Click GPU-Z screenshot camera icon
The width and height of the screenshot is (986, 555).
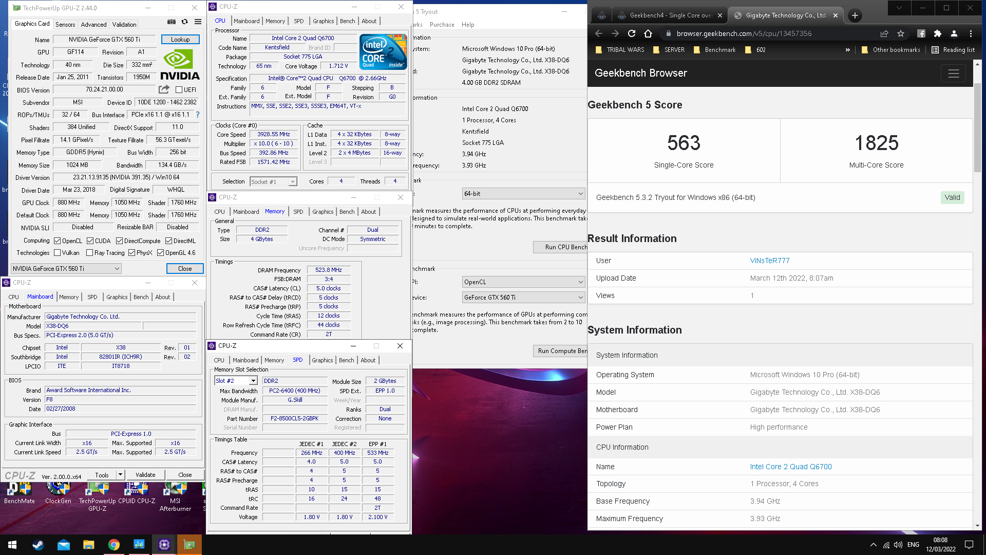[172, 22]
